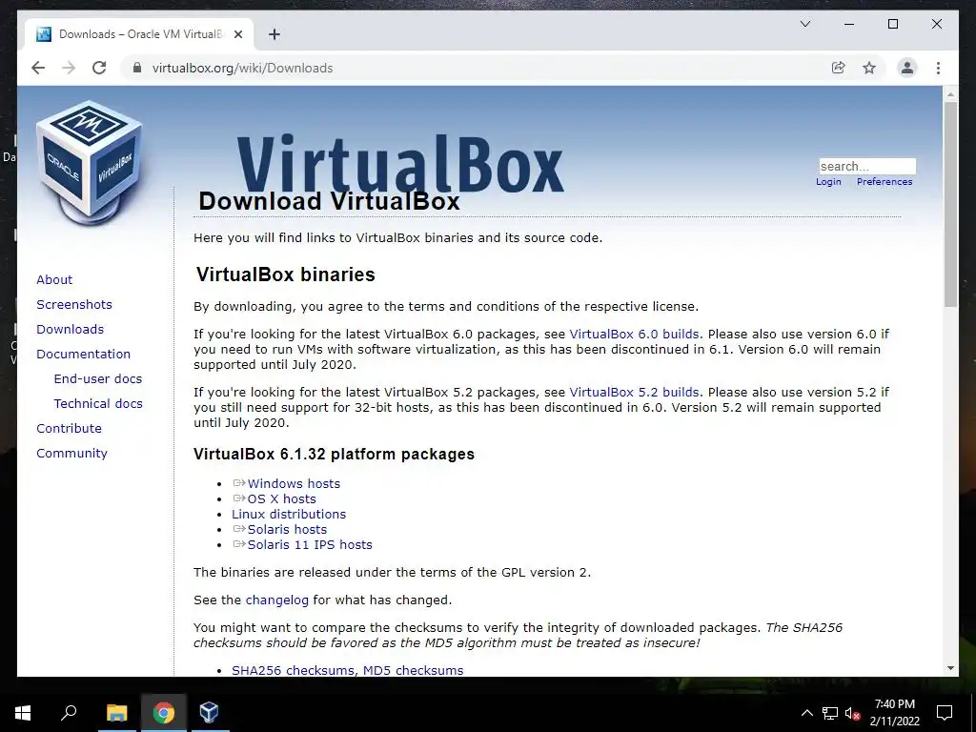Switch to Chrome in the taskbar

pos(164,713)
